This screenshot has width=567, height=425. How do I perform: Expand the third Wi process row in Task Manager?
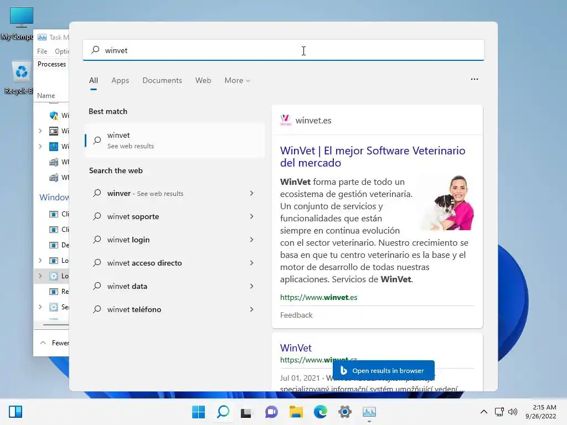coord(40,146)
